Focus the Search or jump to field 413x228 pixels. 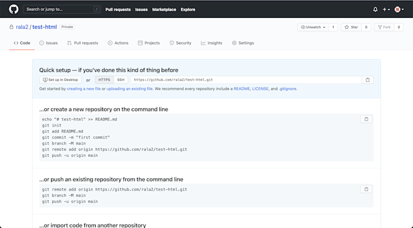tap(62, 9)
